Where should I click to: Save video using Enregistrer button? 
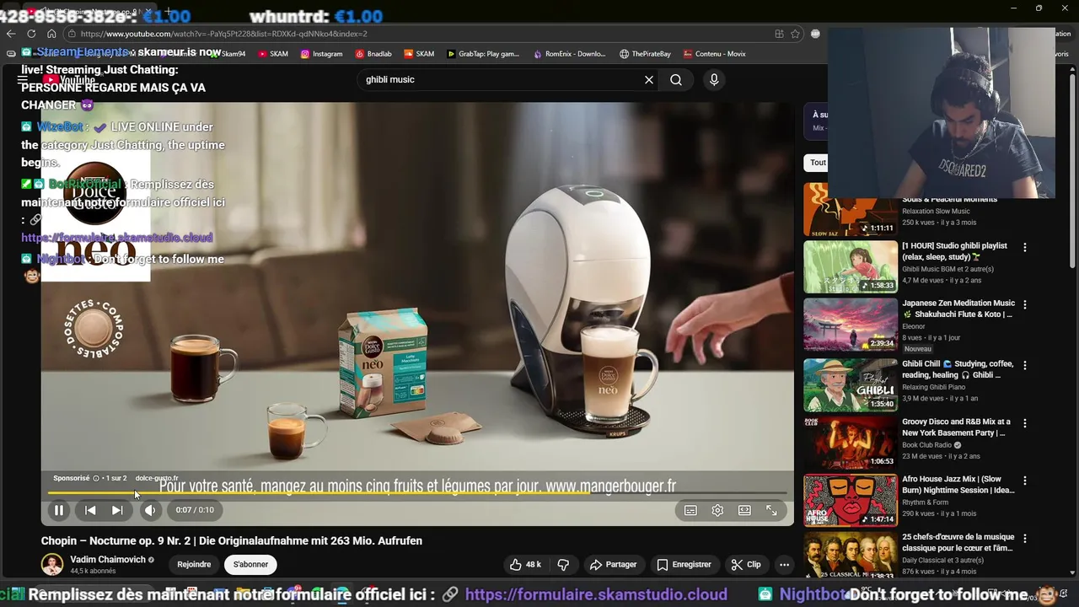pos(684,564)
